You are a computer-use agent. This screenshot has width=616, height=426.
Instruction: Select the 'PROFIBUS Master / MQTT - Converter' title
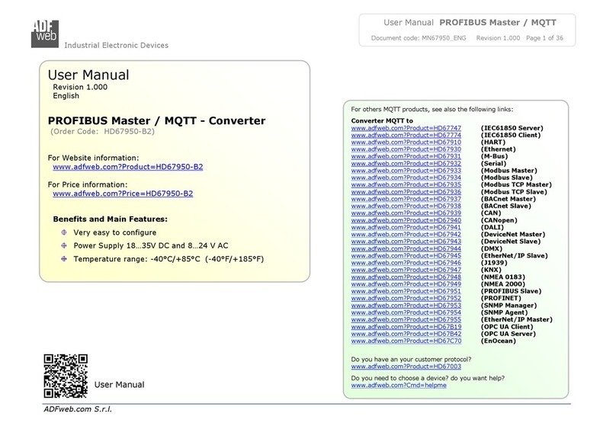156,121
